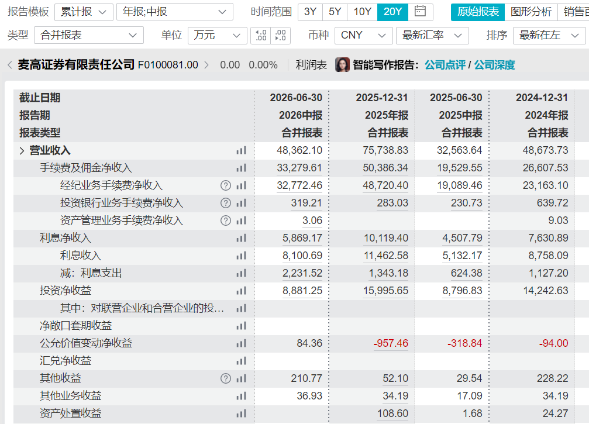
Task: Show help for 经纪业务手续费净收入
Action: tap(225, 185)
